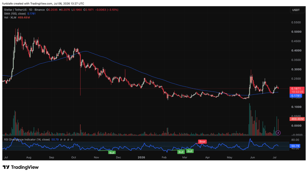Viewport: 308px width, 174px height.
Task: Click 0.1781 value beside SMA legend
Action: pos(31,14)
